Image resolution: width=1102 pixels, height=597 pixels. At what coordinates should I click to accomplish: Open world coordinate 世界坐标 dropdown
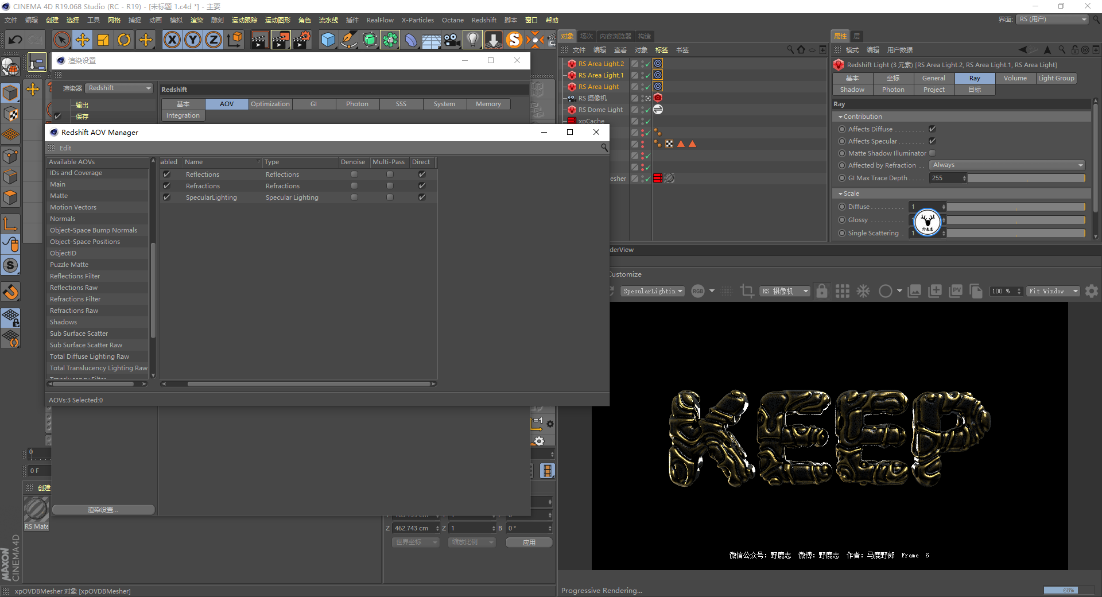[416, 542]
